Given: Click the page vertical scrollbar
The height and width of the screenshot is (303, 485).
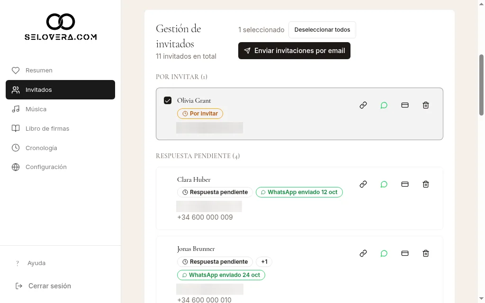Looking at the screenshot, I should pos(481,85).
